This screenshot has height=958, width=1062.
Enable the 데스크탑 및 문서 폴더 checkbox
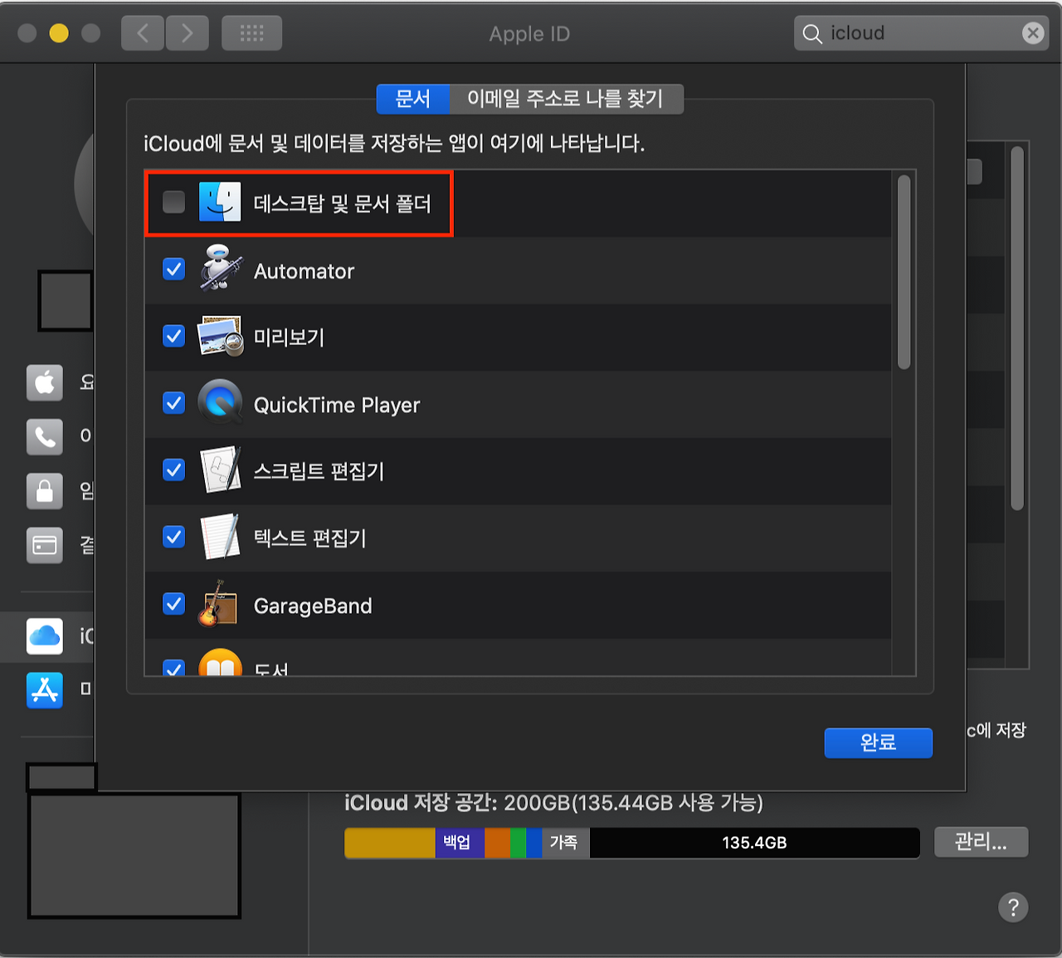[x=173, y=202]
